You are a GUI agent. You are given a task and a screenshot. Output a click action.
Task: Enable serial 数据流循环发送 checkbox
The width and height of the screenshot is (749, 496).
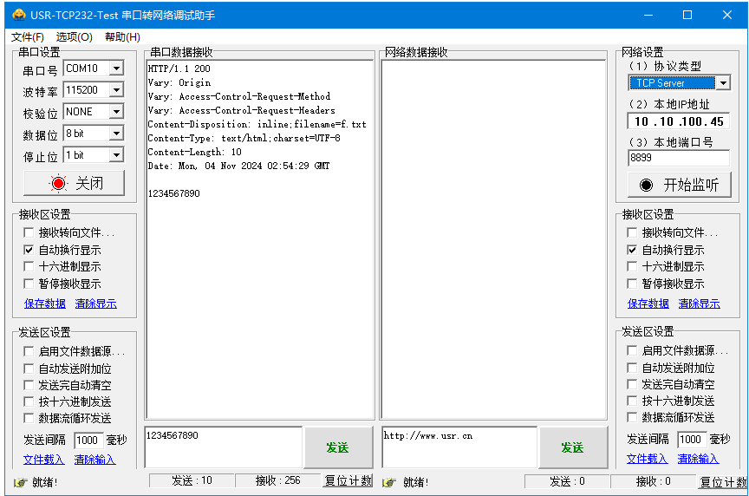pyautogui.click(x=29, y=418)
